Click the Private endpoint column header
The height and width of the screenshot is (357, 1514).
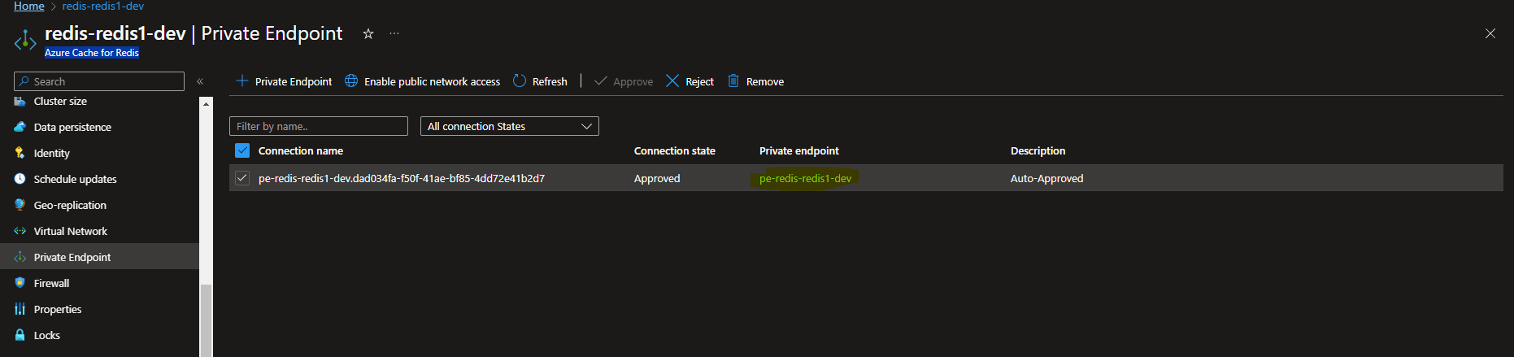click(799, 150)
